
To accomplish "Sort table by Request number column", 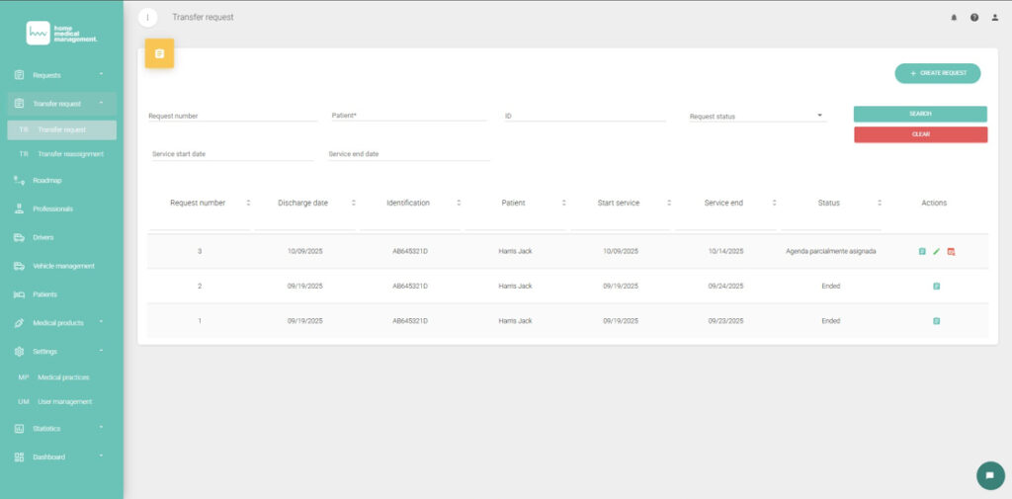I will [x=248, y=203].
